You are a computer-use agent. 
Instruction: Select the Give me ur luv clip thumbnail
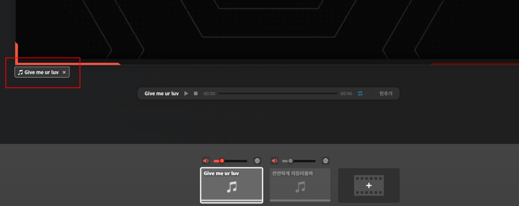(232, 185)
